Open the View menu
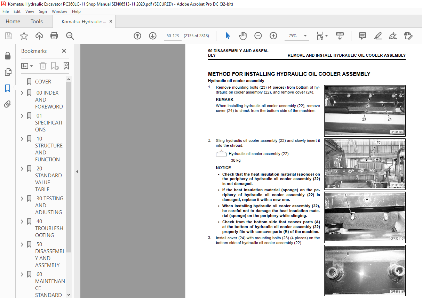 (30, 11)
